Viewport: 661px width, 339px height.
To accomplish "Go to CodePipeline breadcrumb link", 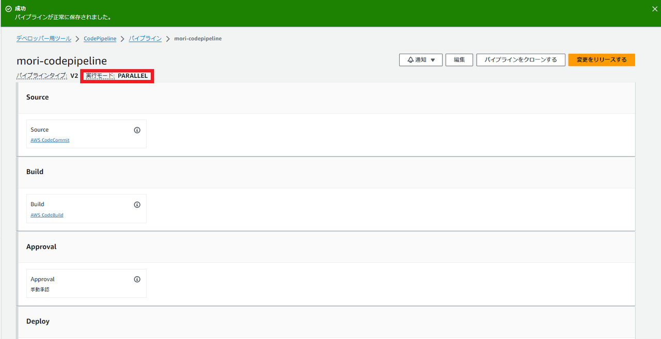I will [100, 39].
